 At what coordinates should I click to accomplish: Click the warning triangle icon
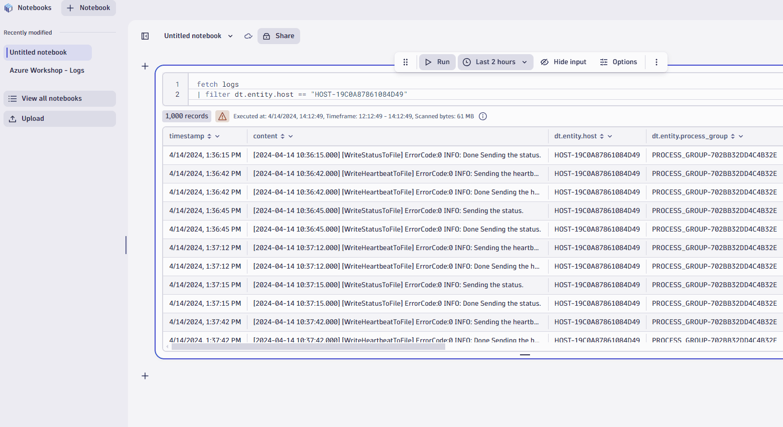[222, 116]
